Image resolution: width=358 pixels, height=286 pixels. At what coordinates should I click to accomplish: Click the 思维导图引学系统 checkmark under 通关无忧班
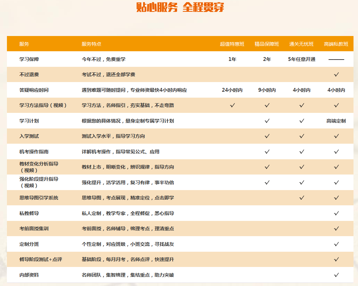click(x=302, y=198)
